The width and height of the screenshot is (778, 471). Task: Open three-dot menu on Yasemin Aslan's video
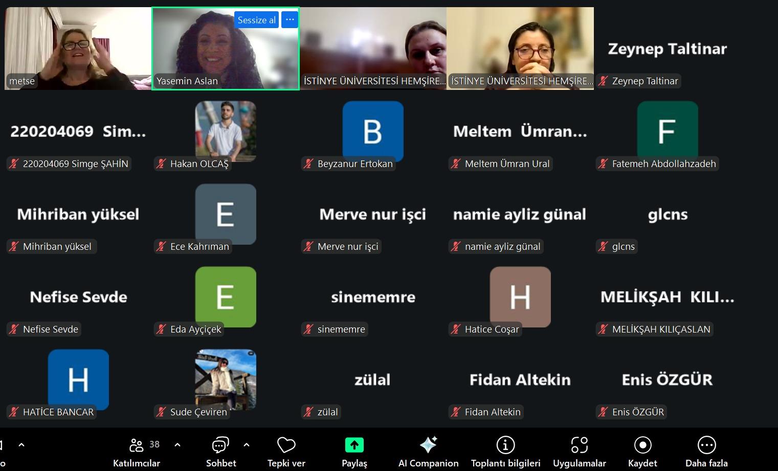[290, 20]
